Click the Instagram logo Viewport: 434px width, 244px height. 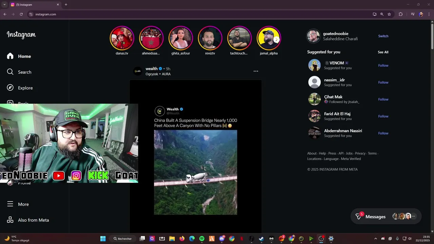pyautogui.click(x=21, y=35)
